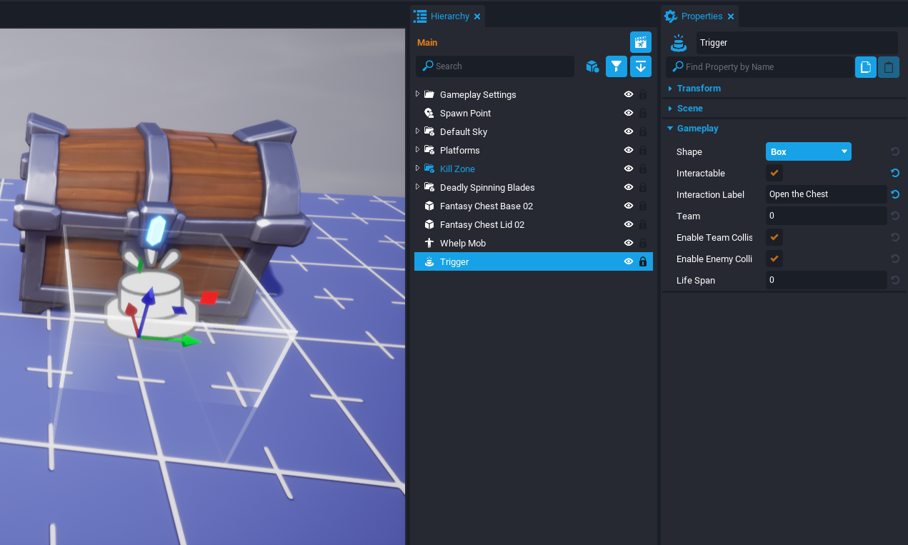Disable Enable Team Collision checkbox
This screenshot has height=545, width=908.
click(774, 237)
